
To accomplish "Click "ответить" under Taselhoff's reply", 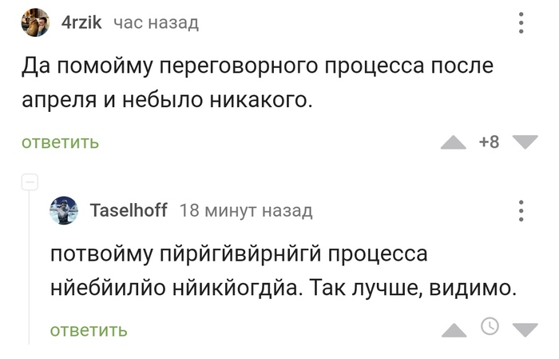I will click(88, 330).
